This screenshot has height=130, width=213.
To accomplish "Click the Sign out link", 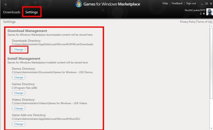I will click(x=191, y=3).
